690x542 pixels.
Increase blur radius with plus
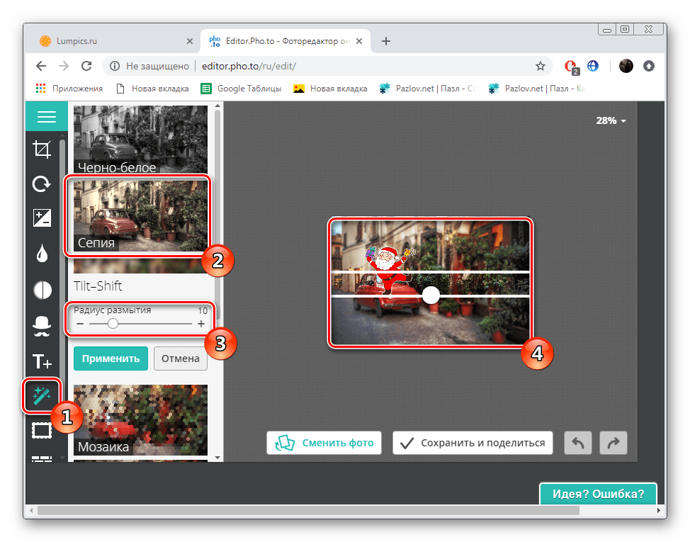point(201,324)
